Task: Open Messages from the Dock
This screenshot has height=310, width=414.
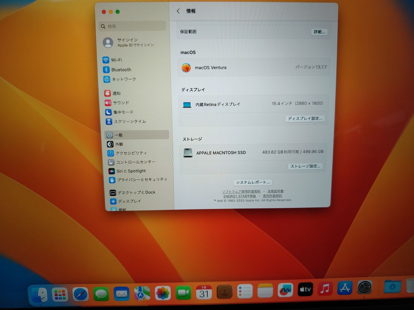Action: 101,294
